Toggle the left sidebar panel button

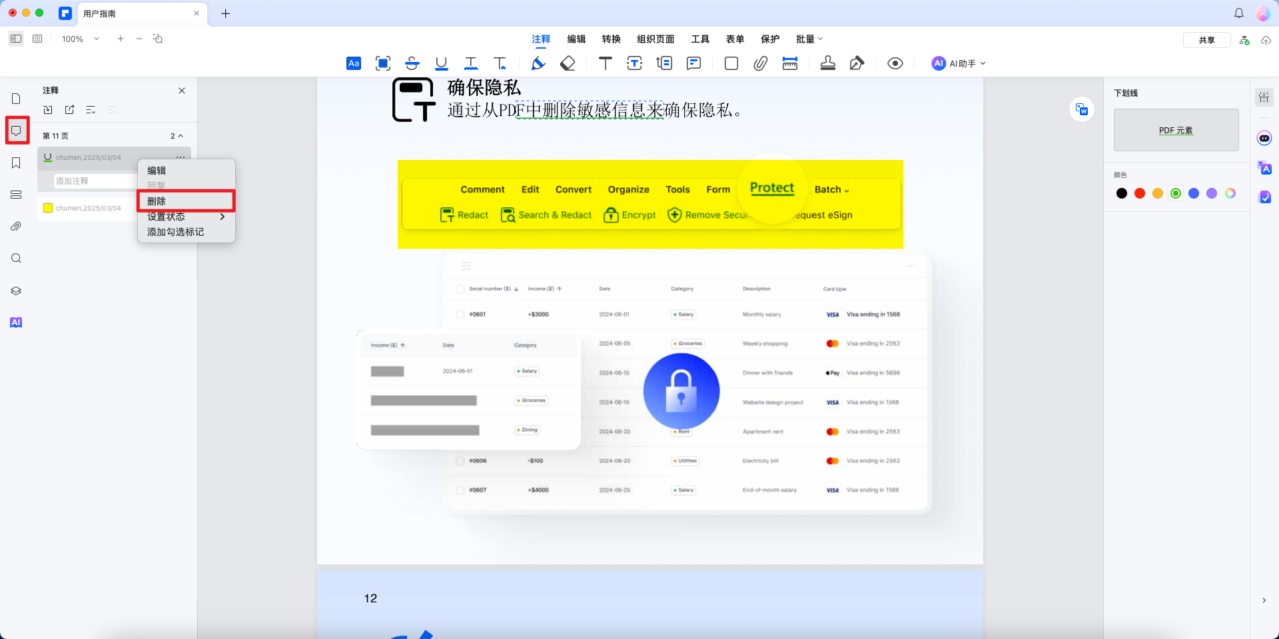16,39
